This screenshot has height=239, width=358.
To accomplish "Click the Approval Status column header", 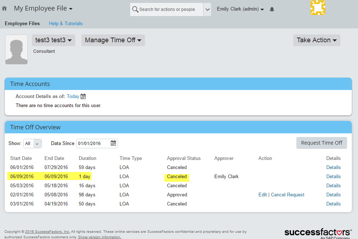I will point(184,158).
